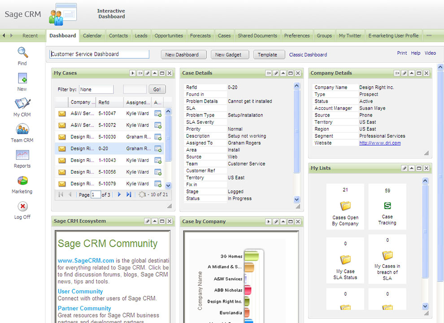Viewport: 444px width, 323px height.
Task: Run the My Cases gadget play arrow
Action: [x=132, y=73]
